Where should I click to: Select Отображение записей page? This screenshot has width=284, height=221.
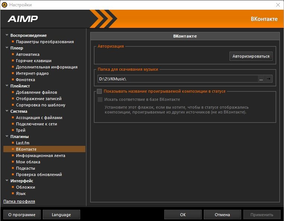[39, 99]
